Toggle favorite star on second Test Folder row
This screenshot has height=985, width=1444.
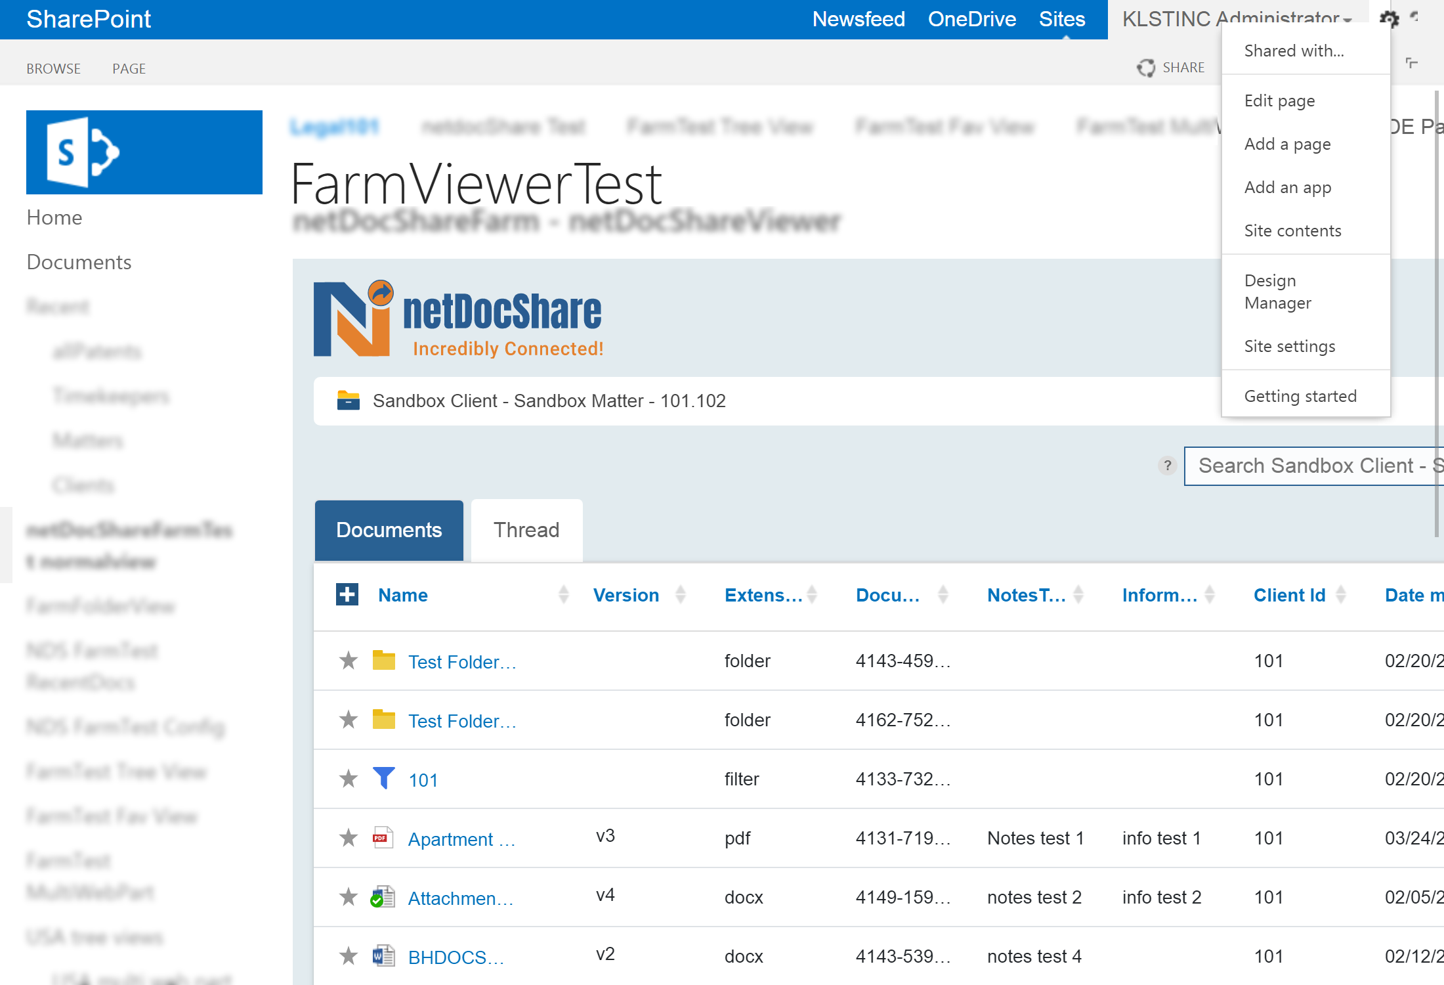(x=349, y=719)
